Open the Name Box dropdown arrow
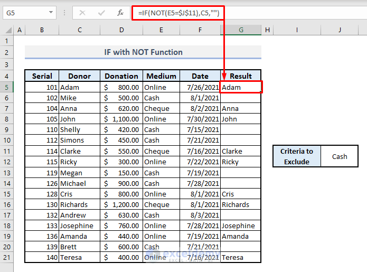 (x=51, y=12)
